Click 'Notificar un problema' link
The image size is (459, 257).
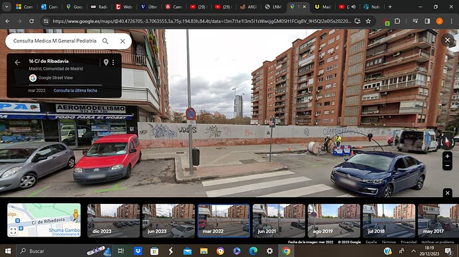(x=437, y=242)
